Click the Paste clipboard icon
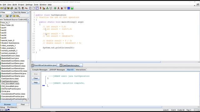The height and width of the screenshot is (112, 200). 23,8
